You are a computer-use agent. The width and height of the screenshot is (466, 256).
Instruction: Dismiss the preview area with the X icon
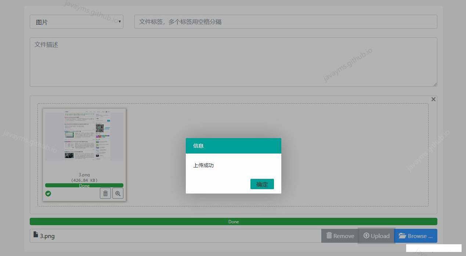(x=433, y=99)
